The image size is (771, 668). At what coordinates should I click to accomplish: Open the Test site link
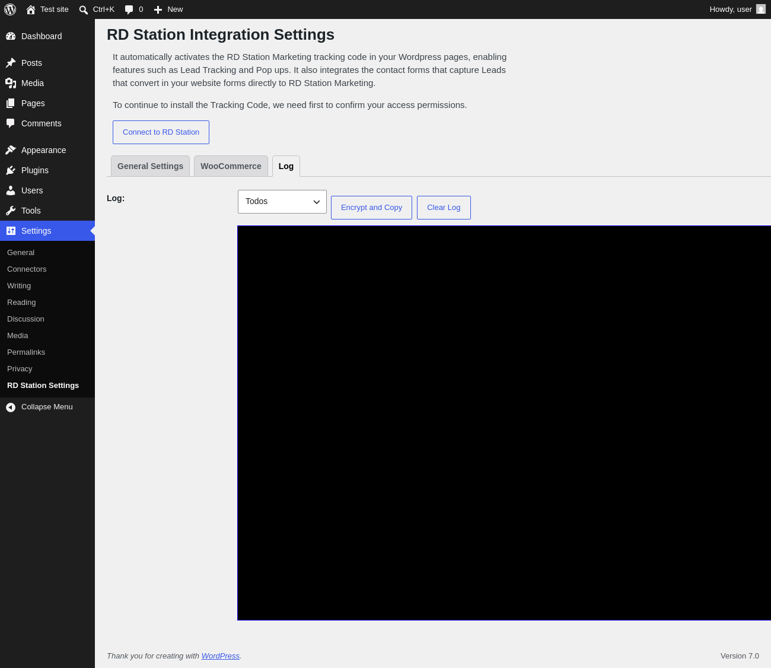click(x=55, y=9)
